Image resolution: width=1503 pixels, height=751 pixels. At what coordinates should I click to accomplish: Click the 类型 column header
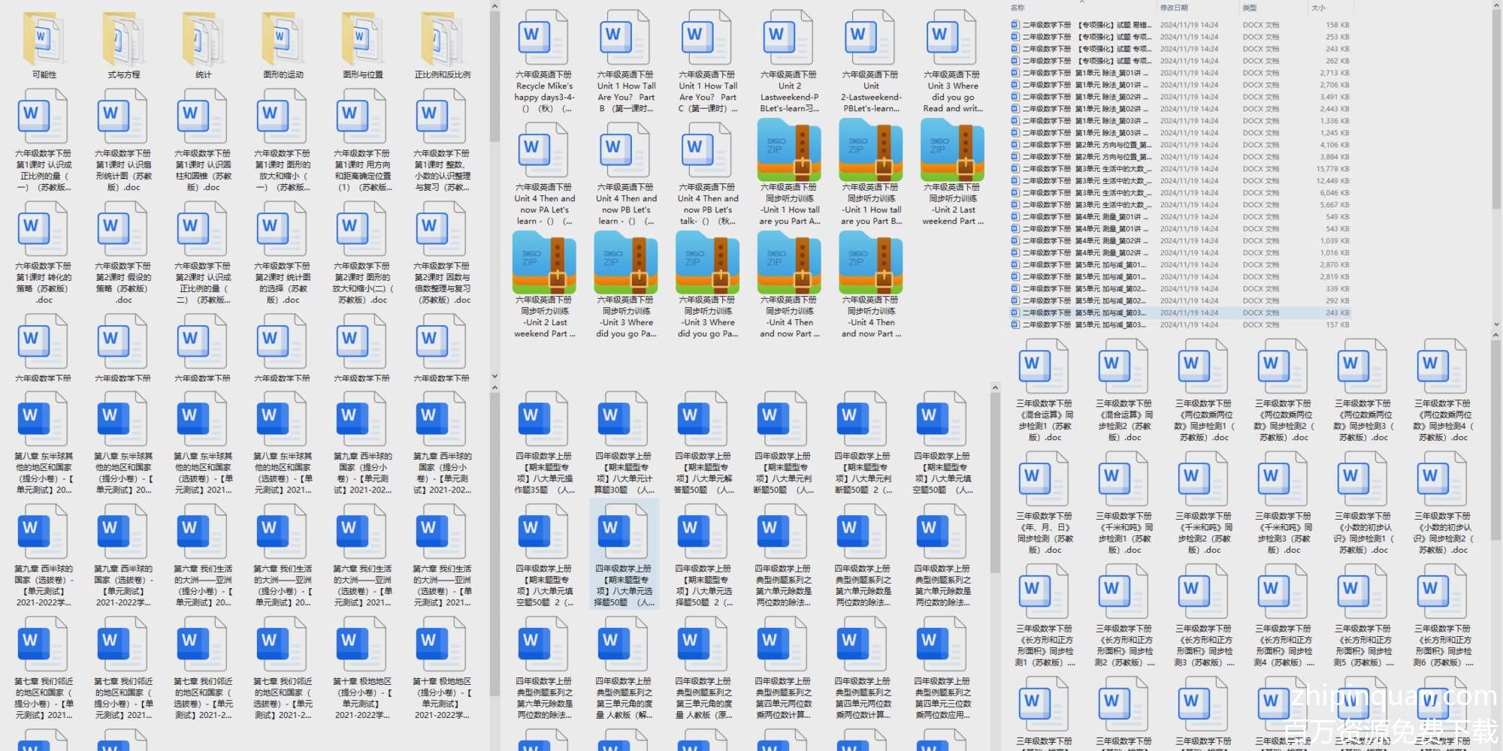click(x=1250, y=8)
